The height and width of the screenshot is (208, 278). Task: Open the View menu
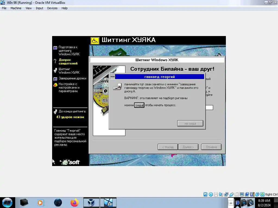click(x=29, y=8)
